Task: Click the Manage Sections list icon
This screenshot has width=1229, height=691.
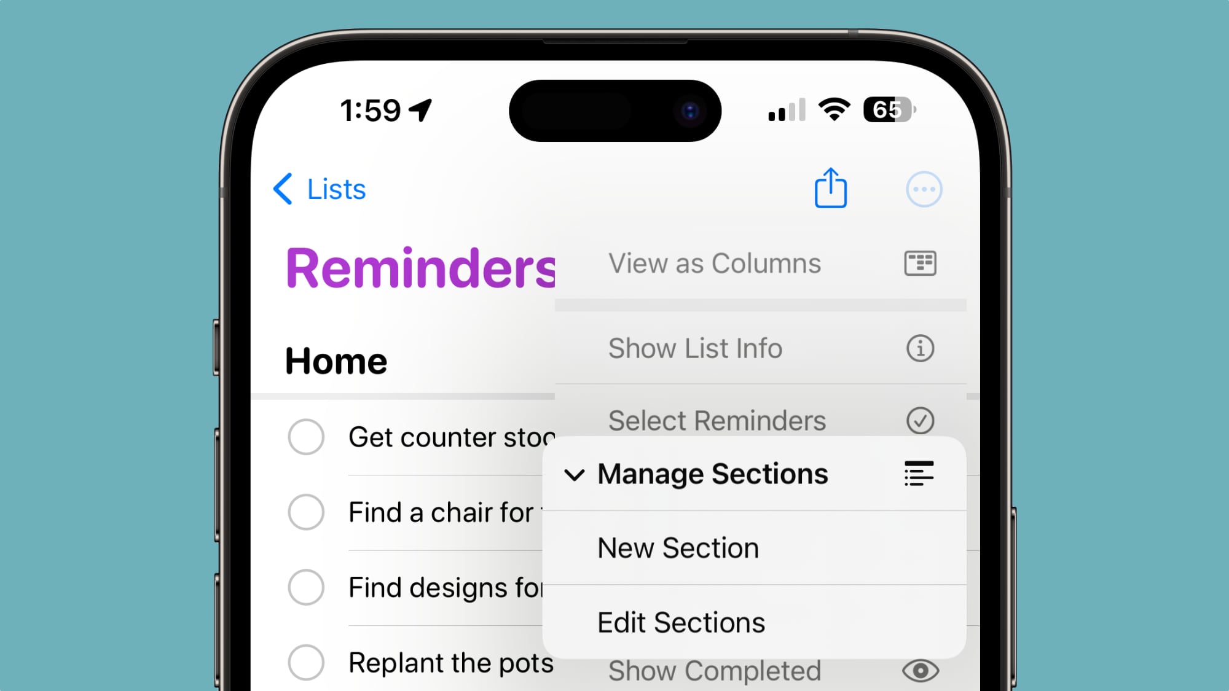Action: pyautogui.click(x=919, y=474)
